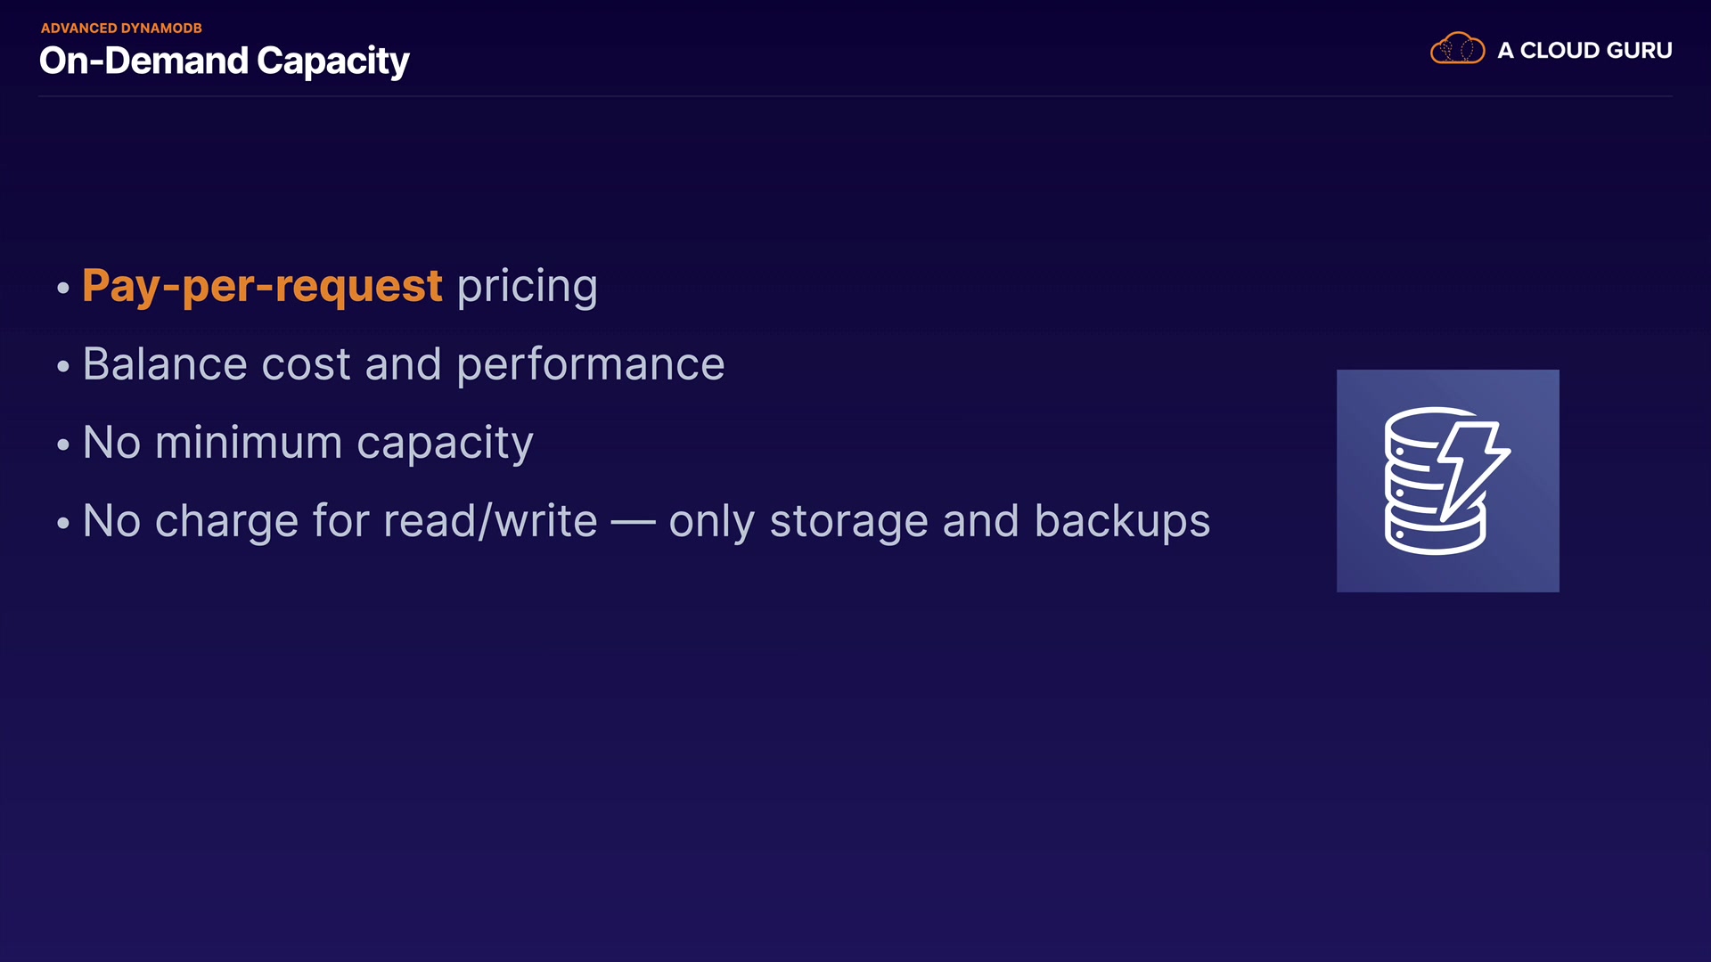The width and height of the screenshot is (1711, 962).
Task: Click the bullet dot before Balance cost
Action: (62, 366)
